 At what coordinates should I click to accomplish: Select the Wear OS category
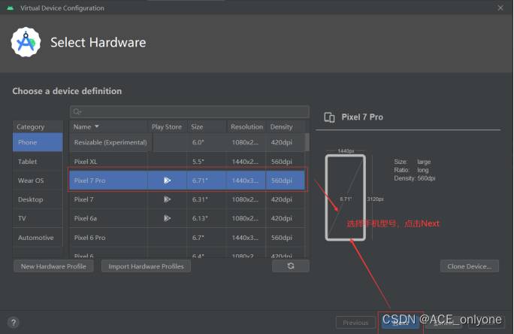tap(38, 181)
